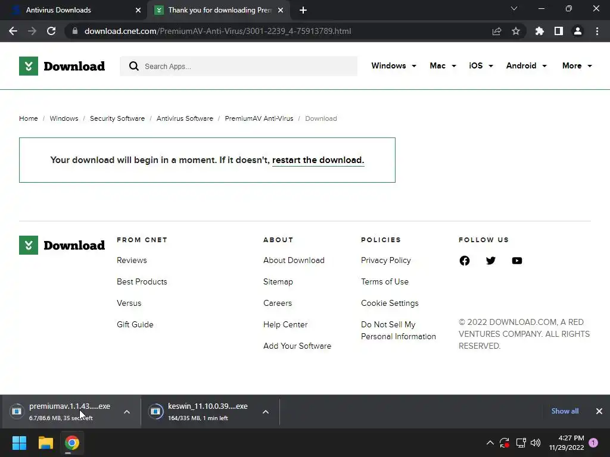
Task: Open the Windows Start menu
Action: point(19,443)
